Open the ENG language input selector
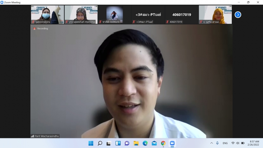Screen dimensions: 263x148 tap(225, 143)
